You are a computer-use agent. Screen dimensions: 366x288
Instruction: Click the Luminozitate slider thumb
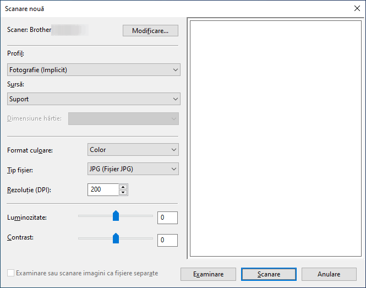pyautogui.click(x=116, y=216)
